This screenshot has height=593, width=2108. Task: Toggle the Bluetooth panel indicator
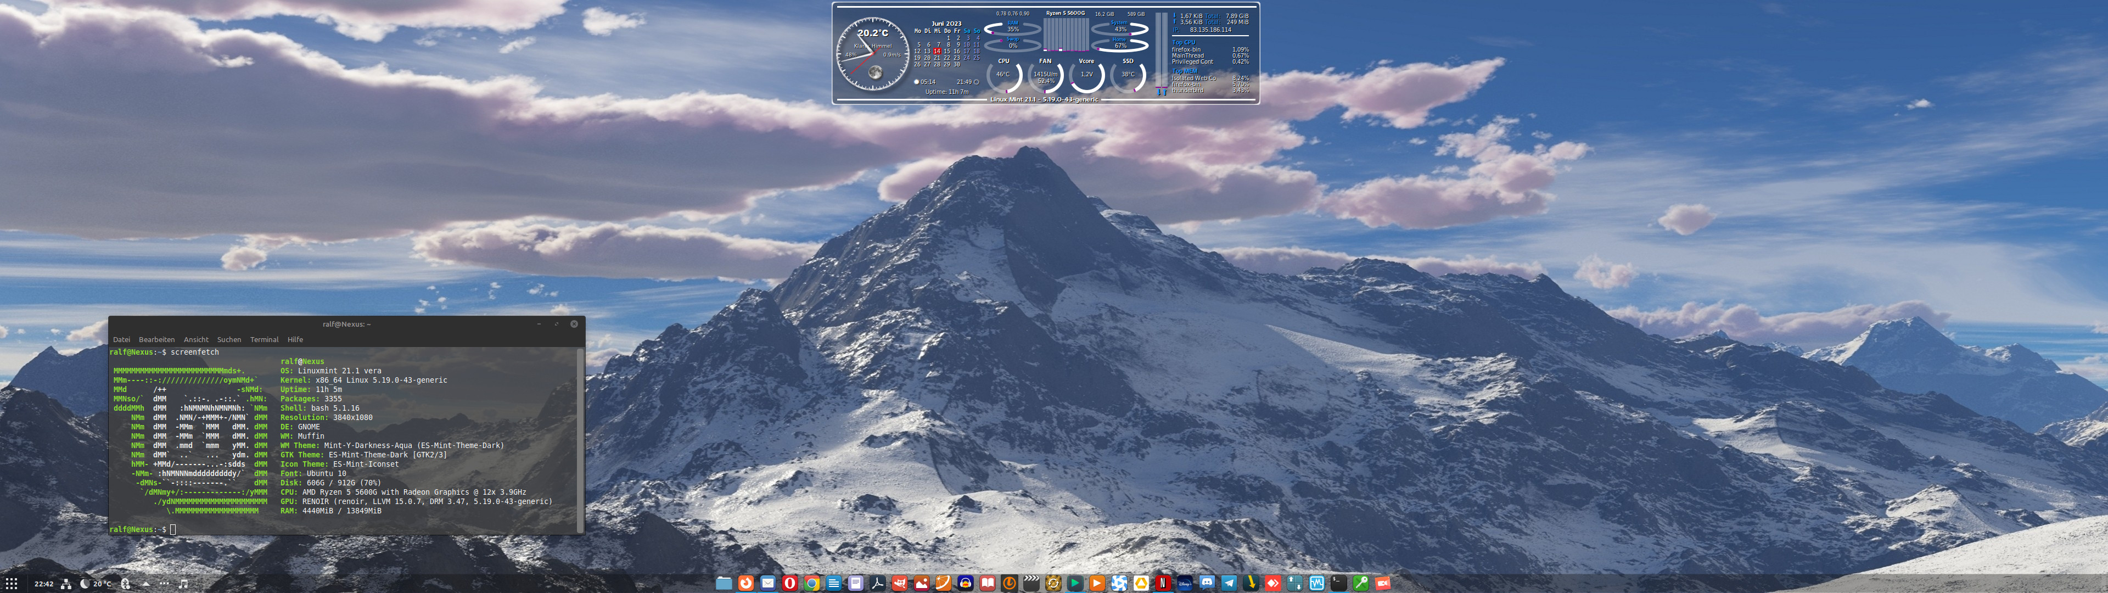coord(125,584)
